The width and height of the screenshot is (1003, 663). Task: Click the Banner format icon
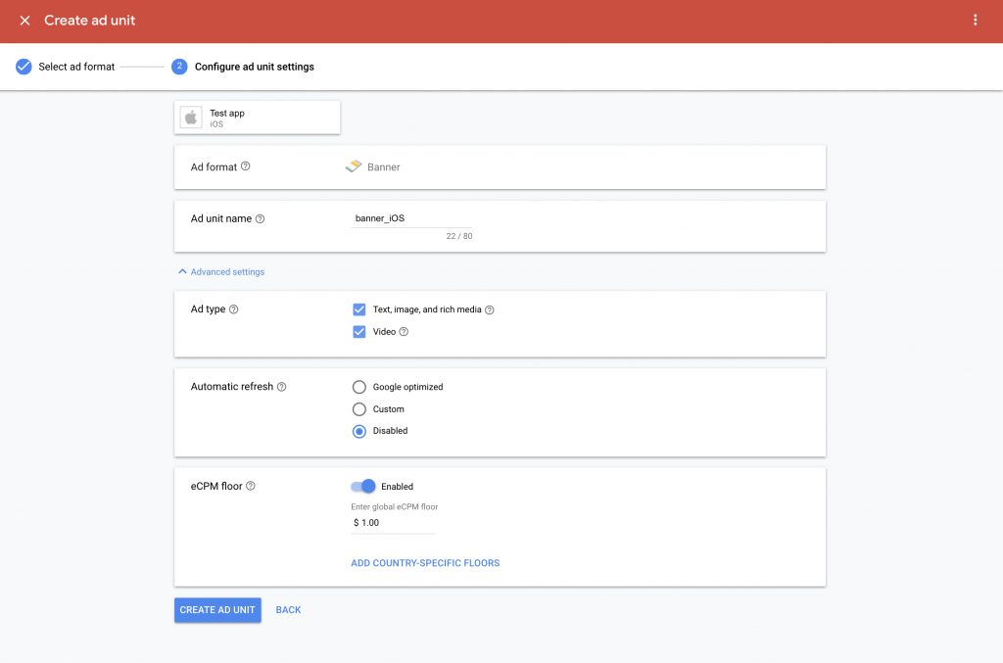tap(352, 166)
